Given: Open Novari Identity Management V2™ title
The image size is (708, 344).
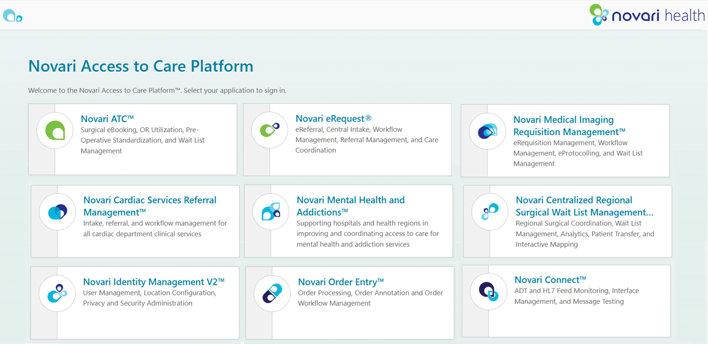Looking at the screenshot, I should tap(154, 282).
